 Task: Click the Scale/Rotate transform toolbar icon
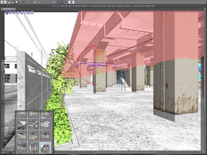(x=42, y=2)
